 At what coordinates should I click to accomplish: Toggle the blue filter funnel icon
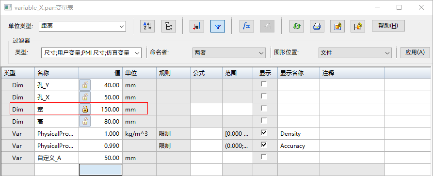click(x=218, y=26)
